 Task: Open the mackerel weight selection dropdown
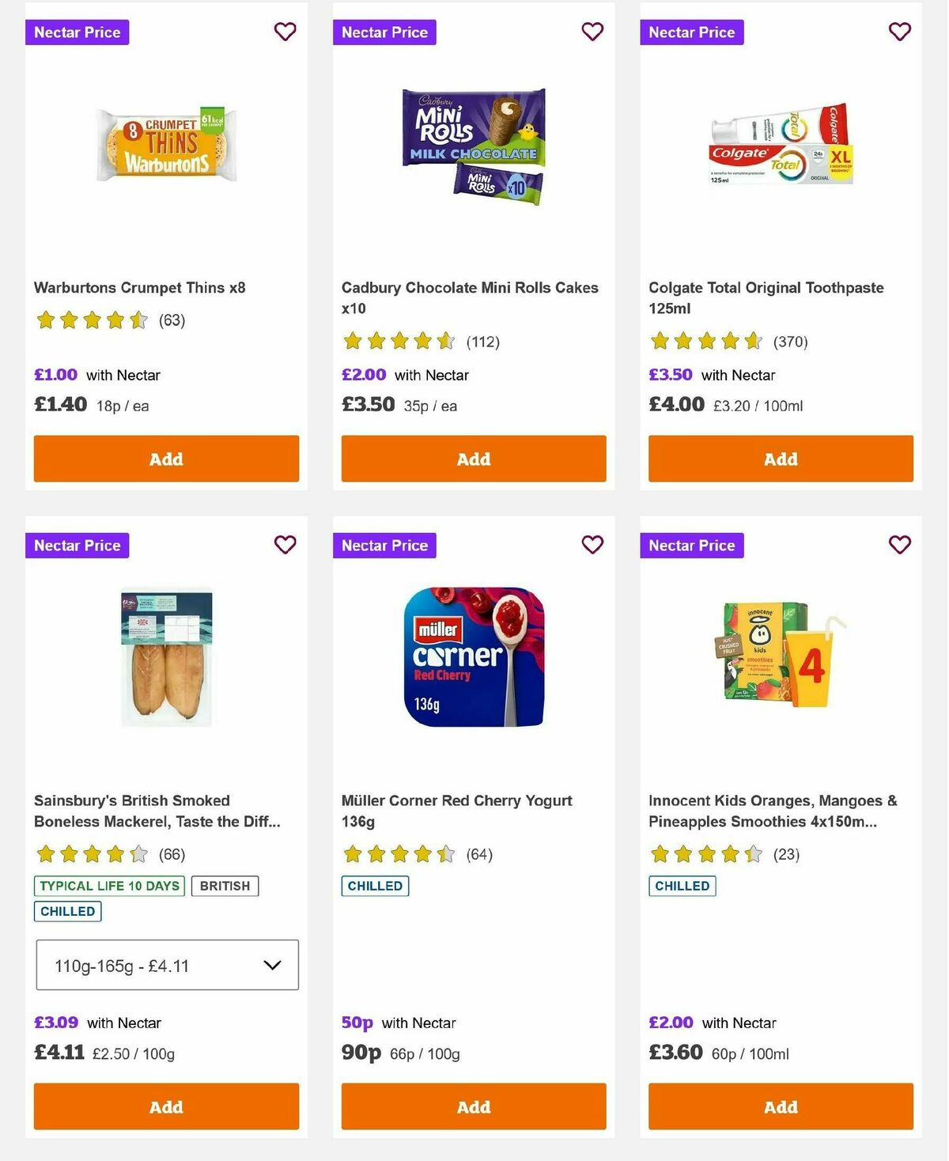[167, 965]
